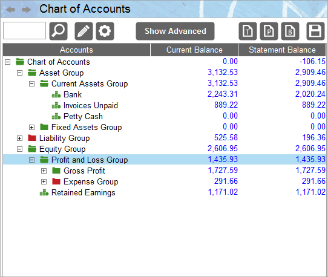Click the document B report icon
The width and height of the screenshot is (328, 277).
tap(290, 31)
